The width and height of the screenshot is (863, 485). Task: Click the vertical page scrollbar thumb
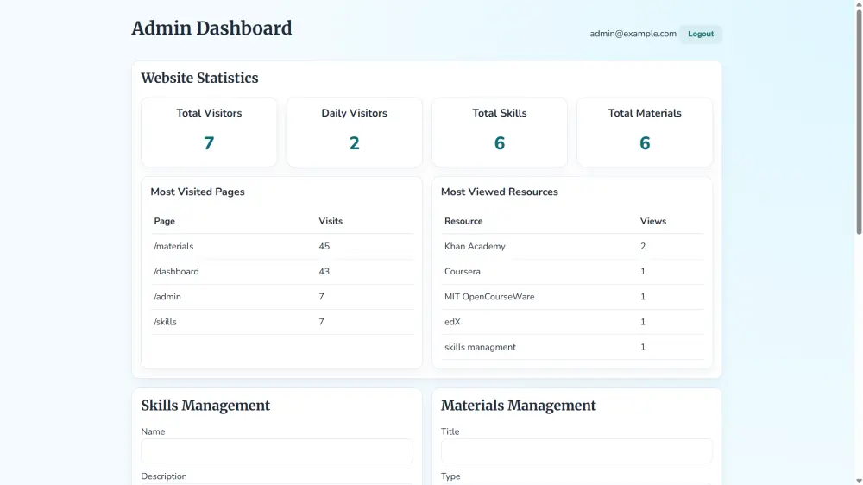pos(859,121)
